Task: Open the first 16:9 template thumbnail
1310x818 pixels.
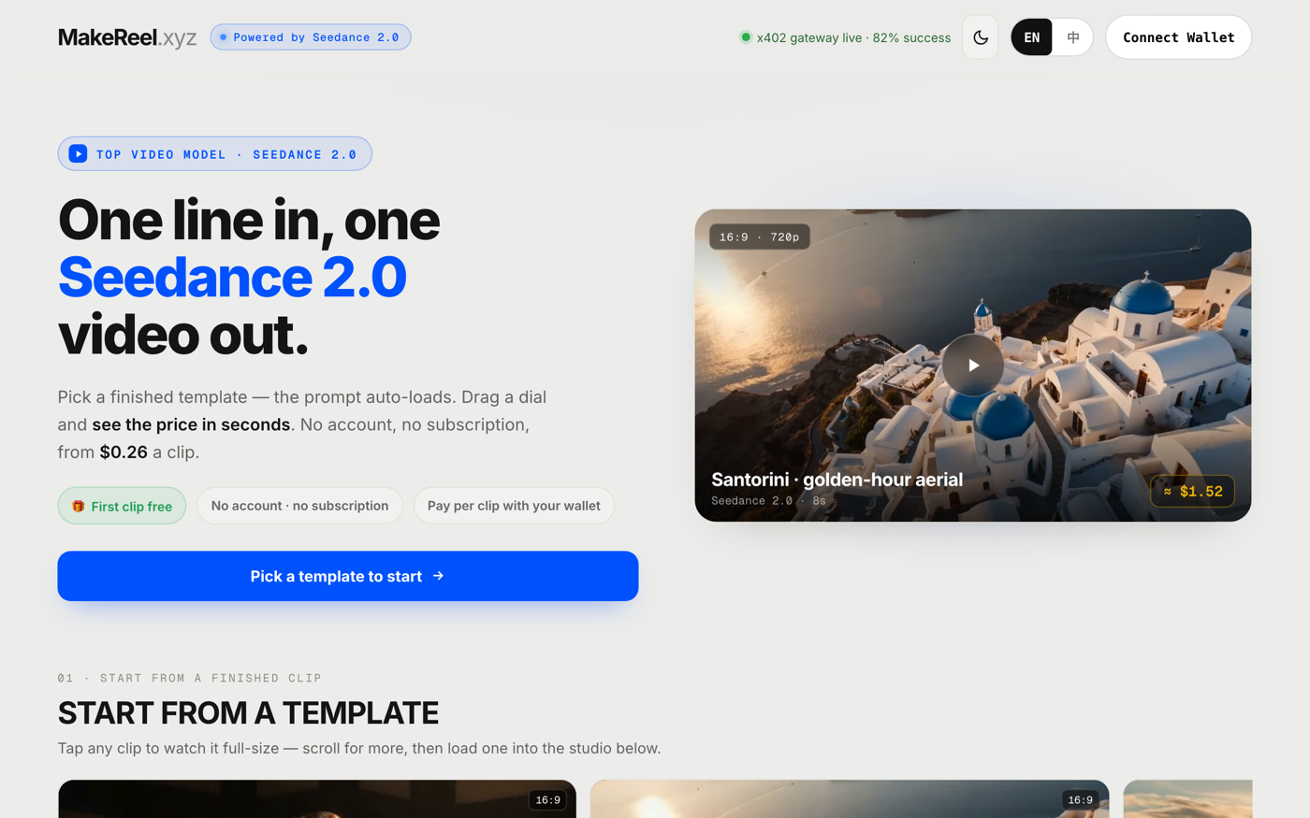Action: pos(317,798)
